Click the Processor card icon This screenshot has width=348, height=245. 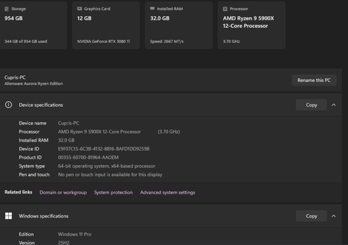click(226, 9)
